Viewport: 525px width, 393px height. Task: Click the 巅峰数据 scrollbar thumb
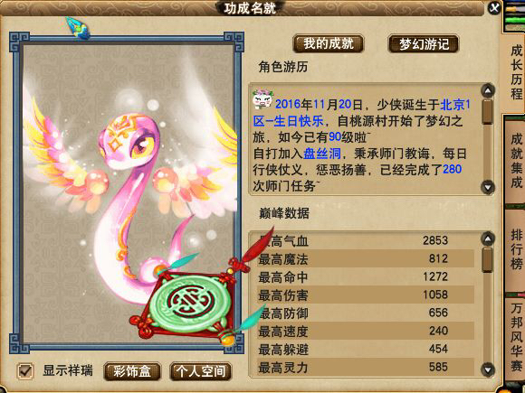click(x=488, y=259)
